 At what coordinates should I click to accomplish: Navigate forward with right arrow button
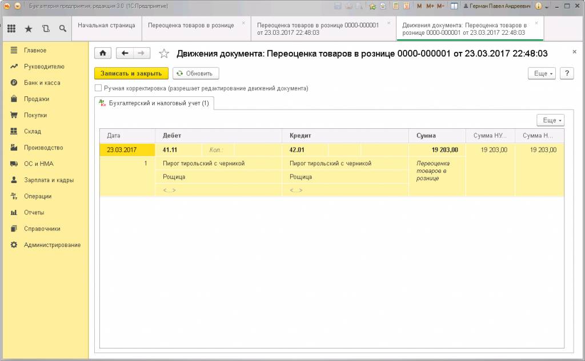point(142,53)
